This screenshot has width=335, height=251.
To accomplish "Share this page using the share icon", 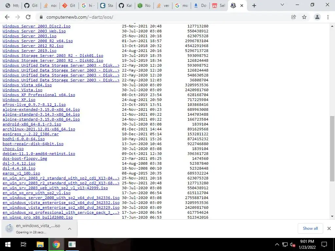I will point(293,17).
